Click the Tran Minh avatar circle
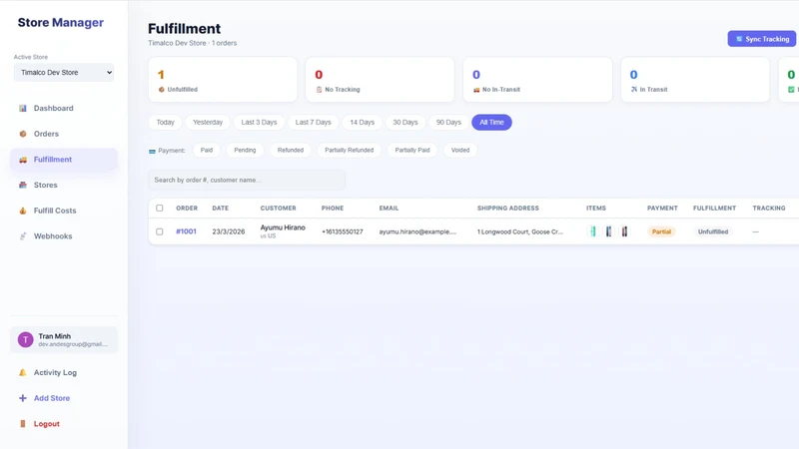Screen dimensions: 799x449 coord(26,339)
